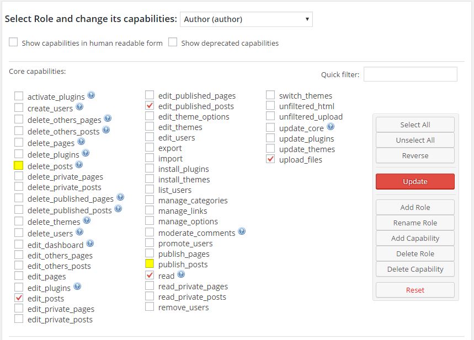
Task: Open help icon next to delete_published_pages
Action: [x=120, y=197]
